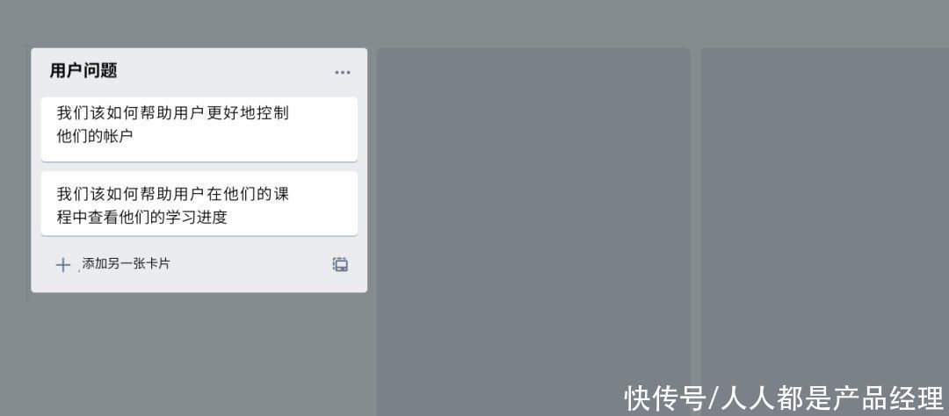Click the 快传号/人人都是产品经理 watermark text
Viewport: 949px width, 416px height.
784,398
